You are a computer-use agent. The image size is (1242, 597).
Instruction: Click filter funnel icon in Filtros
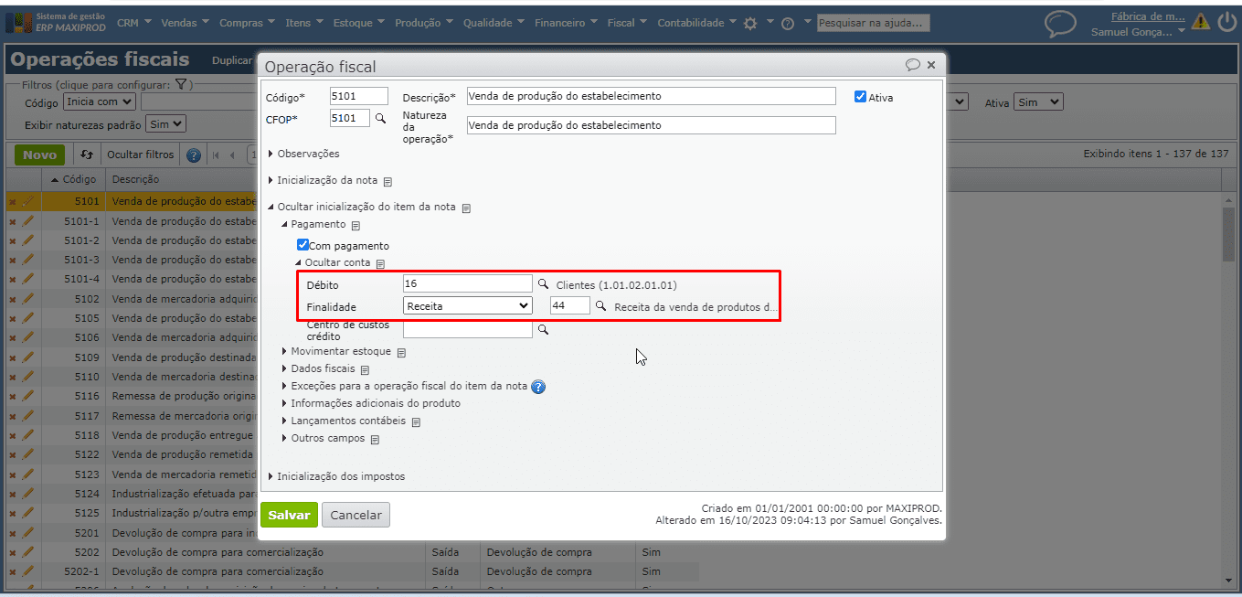(x=181, y=85)
